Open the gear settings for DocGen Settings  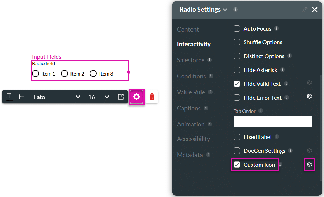point(309,151)
